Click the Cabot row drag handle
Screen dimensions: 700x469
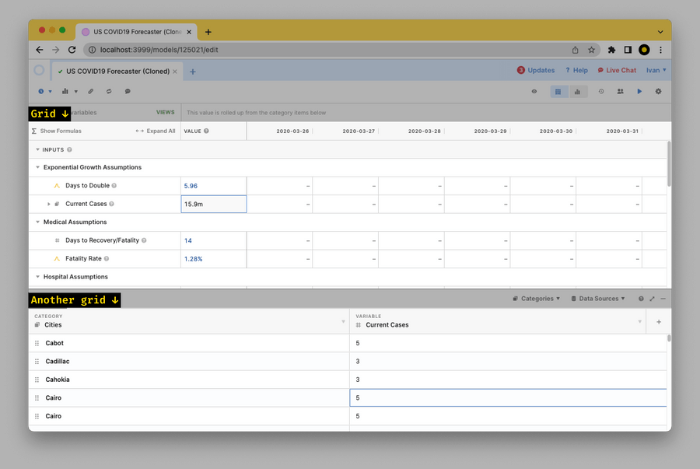pos(37,343)
